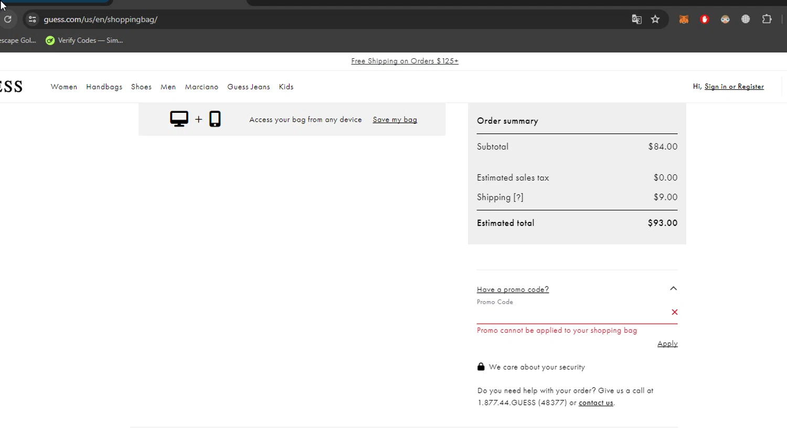Viewport: 787px width, 433px height.
Task: Open 'Sign in or Register' link
Action: tap(734, 87)
